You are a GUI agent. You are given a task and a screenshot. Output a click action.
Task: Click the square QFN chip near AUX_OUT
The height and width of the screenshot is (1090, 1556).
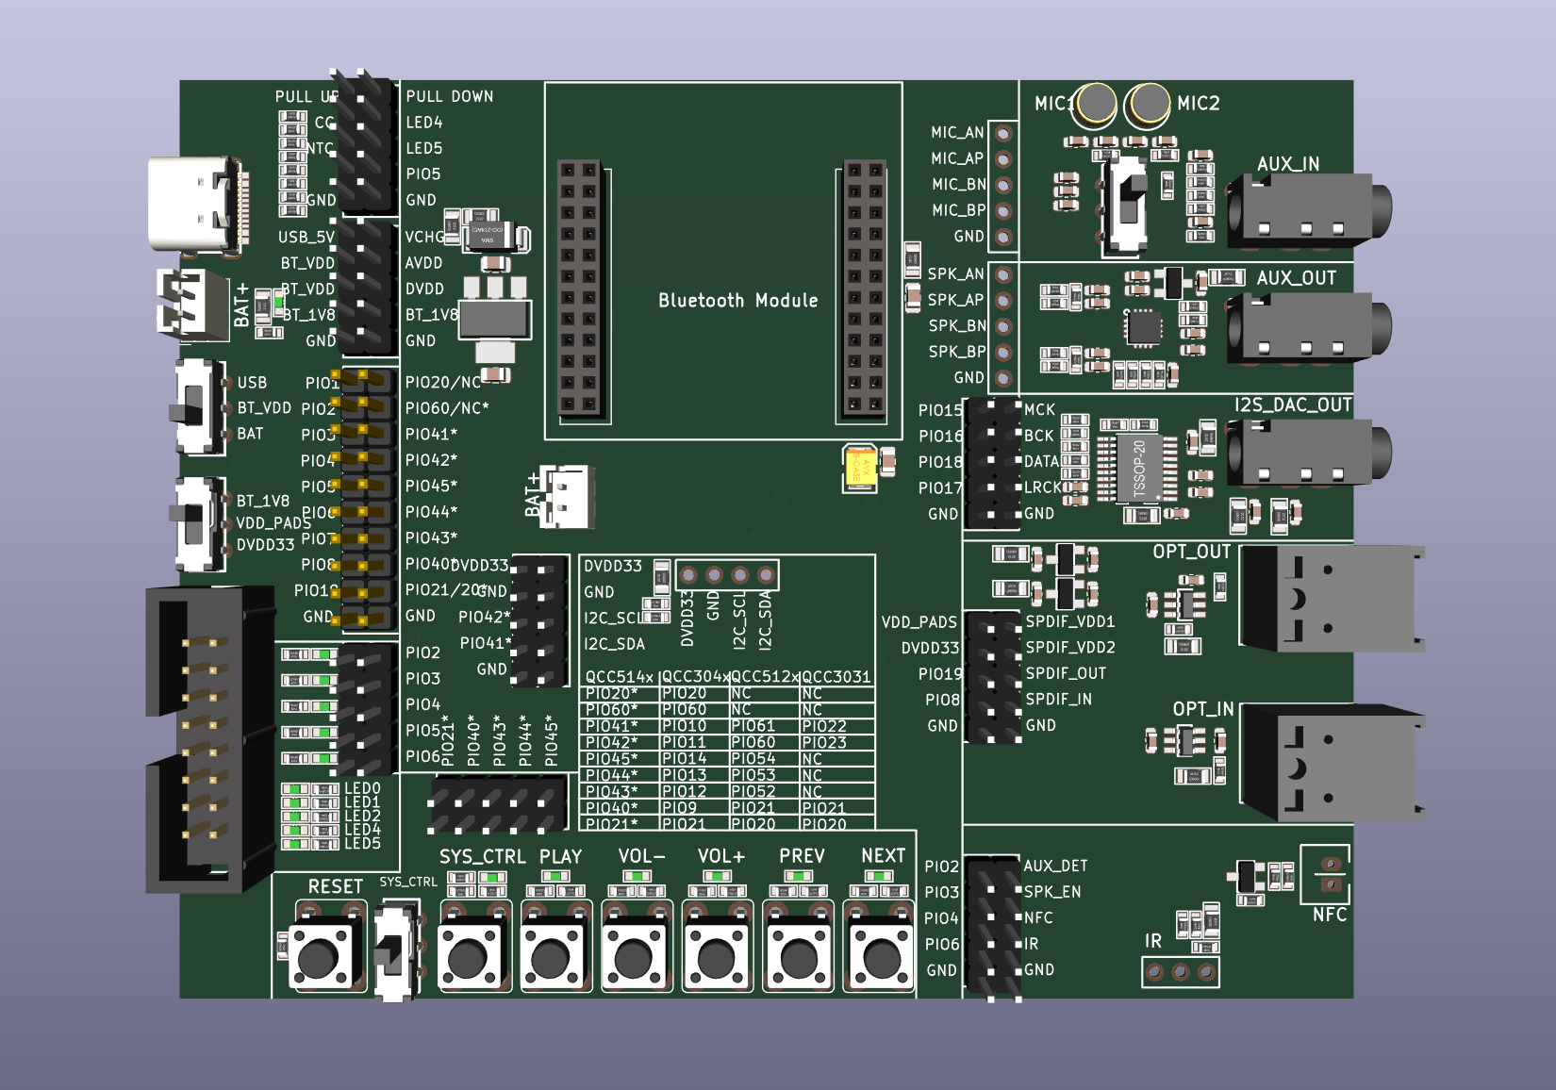tap(1143, 327)
